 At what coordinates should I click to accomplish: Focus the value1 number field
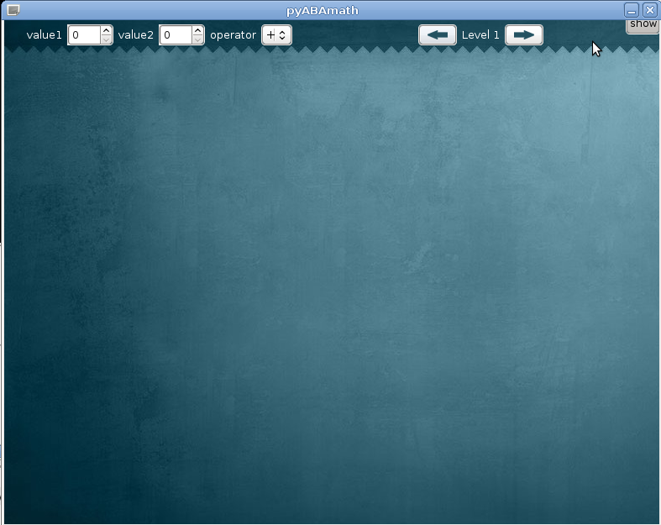(x=84, y=35)
